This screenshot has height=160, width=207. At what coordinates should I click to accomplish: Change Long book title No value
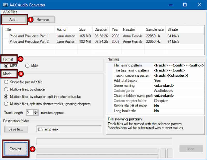[x=179, y=111]
